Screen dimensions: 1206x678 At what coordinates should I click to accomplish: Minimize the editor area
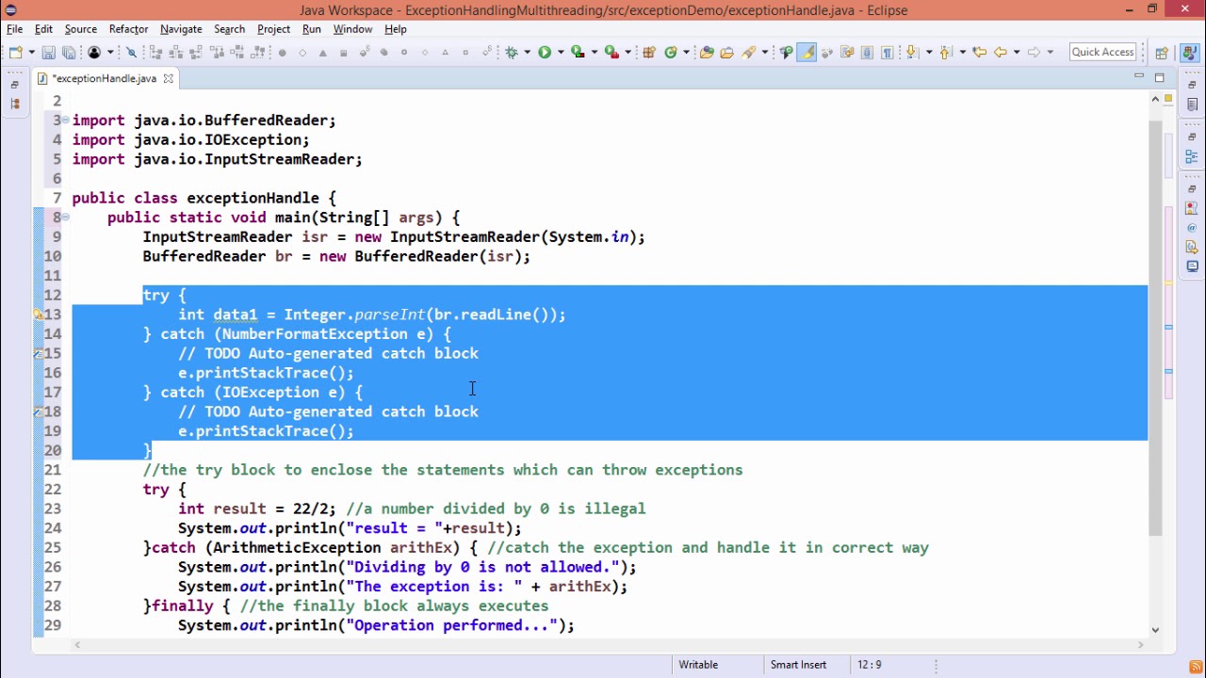point(1139,77)
